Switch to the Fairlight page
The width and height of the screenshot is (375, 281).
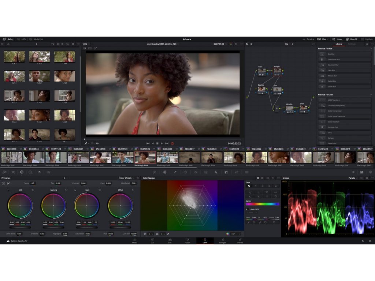[222, 240]
